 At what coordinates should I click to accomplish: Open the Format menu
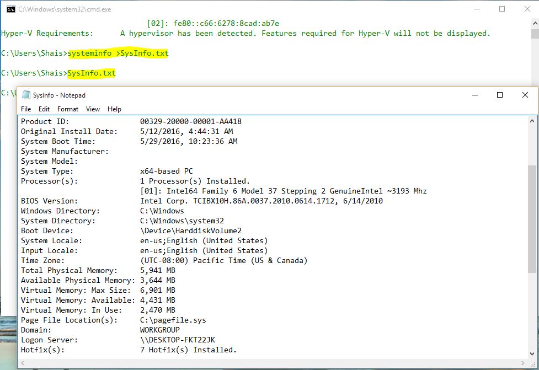point(67,109)
